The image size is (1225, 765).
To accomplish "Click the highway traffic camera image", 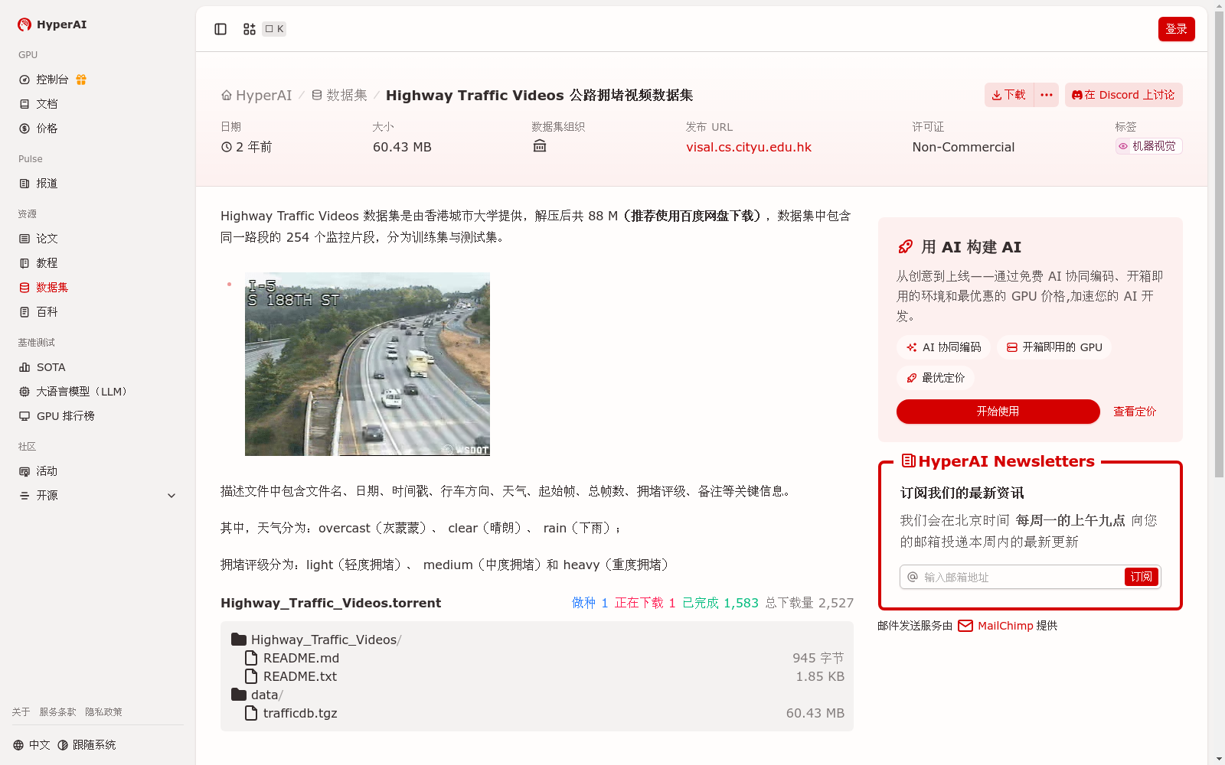I will 367,364.
